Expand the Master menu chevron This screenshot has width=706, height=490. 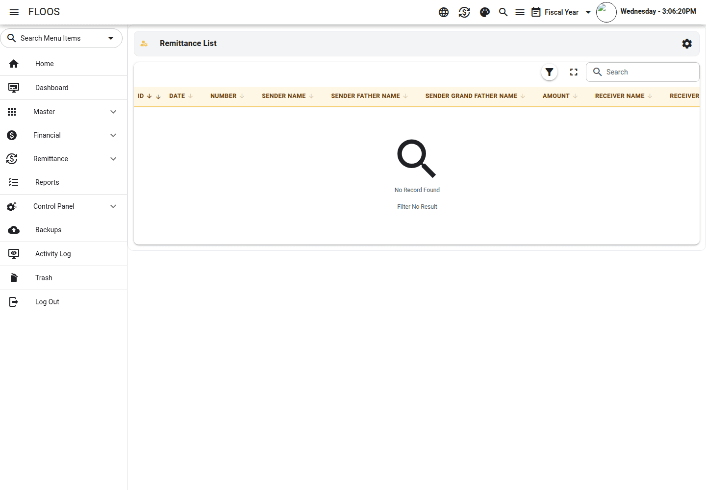tap(113, 112)
